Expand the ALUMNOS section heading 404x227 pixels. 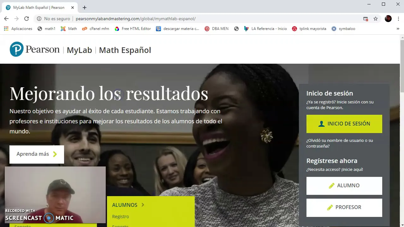[128, 205]
